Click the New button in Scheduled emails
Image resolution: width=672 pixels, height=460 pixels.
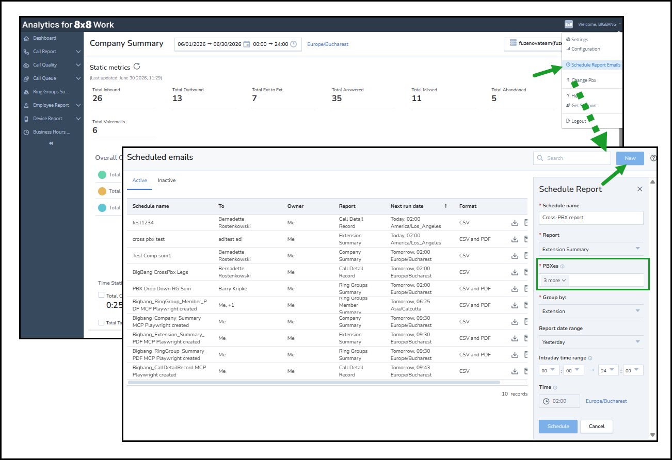[x=630, y=158]
